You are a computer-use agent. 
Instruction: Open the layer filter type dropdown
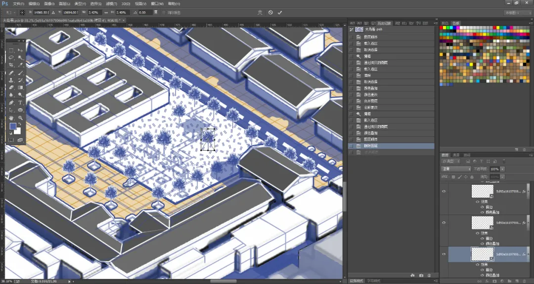click(451, 161)
